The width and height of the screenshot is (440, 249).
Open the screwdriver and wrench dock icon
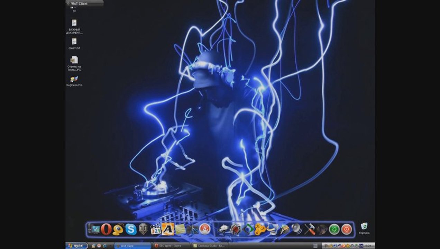point(310,229)
